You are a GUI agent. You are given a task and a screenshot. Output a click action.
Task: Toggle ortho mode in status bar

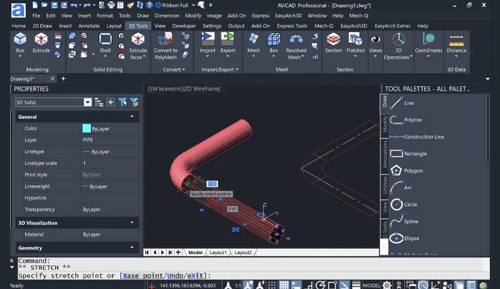click(x=309, y=285)
